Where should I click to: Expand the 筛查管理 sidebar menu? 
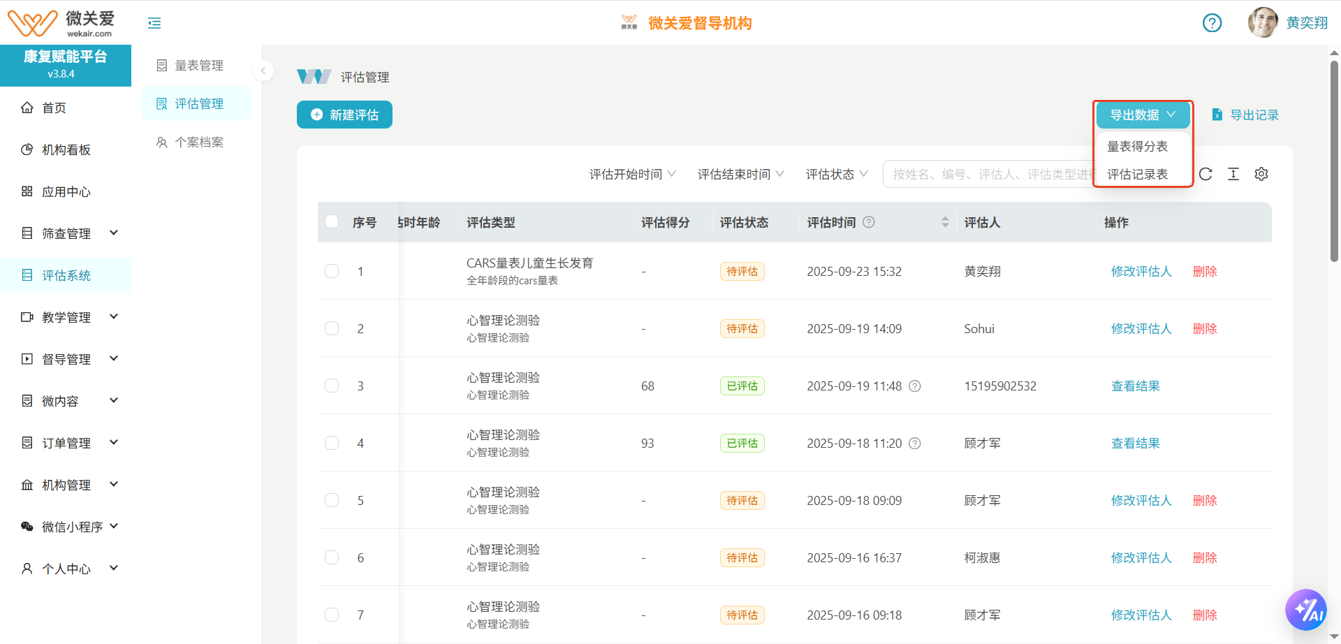pos(69,233)
